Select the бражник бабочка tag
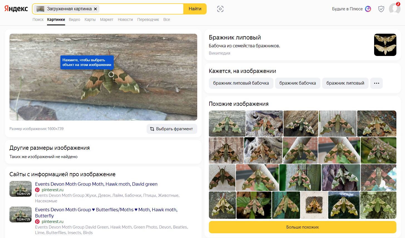The image size is (405, 238). 297,83
